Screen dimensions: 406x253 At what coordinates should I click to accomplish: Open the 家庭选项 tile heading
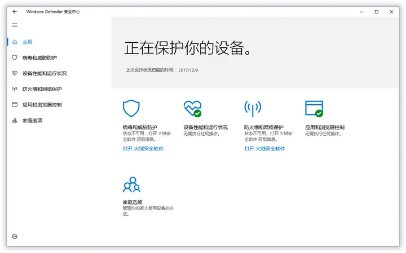(133, 202)
